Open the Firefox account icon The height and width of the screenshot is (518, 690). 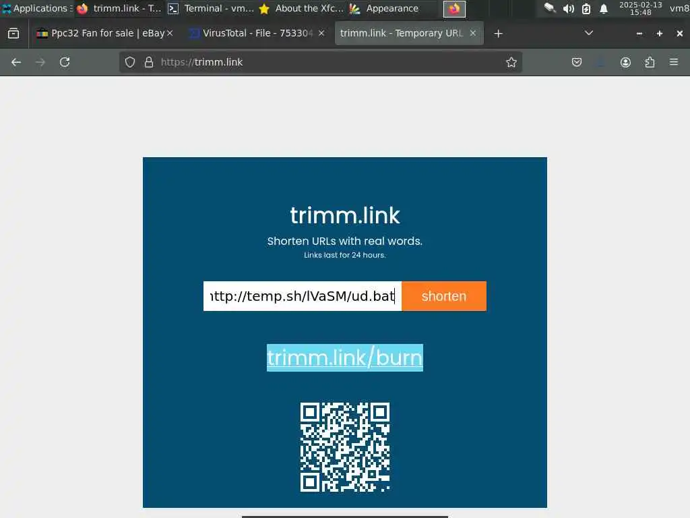625,62
